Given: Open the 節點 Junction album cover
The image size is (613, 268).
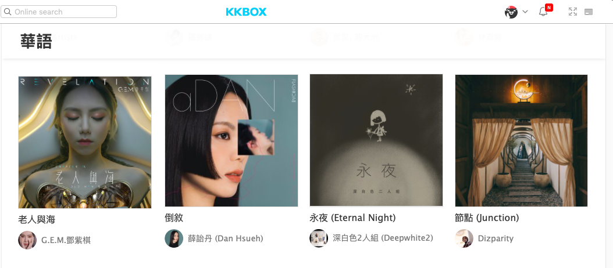Looking at the screenshot, I should pyautogui.click(x=521, y=140).
